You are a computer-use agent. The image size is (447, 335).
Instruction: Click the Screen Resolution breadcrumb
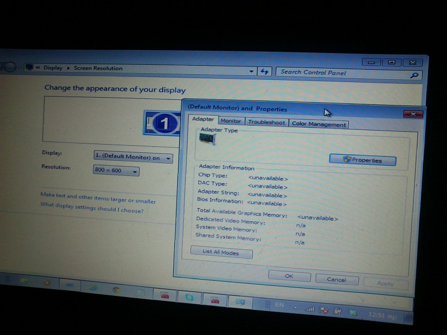click(98, 68)
